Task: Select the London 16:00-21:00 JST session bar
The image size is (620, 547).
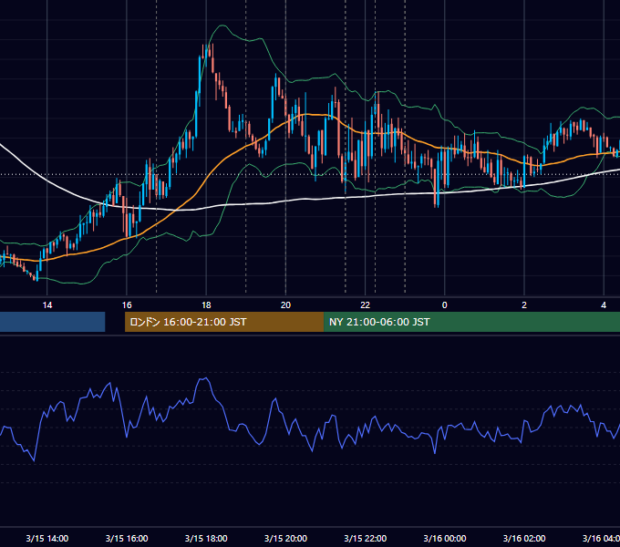Action: pyautogui.click(x=224, y=322)
